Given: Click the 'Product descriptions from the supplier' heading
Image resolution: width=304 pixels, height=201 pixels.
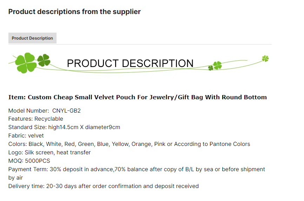Looking at the screenshot, I should tap(74, 12).
